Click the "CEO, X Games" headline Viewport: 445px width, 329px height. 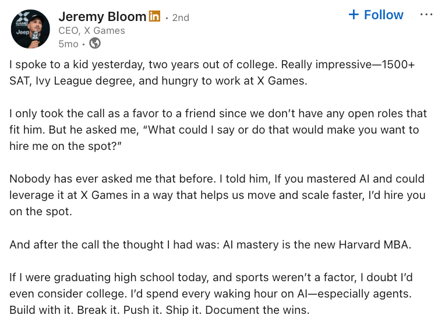coord(91,31)
